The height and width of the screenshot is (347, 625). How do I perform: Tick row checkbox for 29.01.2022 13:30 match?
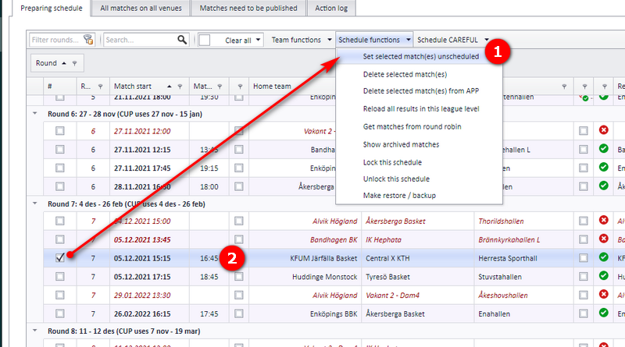pos(60,296)
